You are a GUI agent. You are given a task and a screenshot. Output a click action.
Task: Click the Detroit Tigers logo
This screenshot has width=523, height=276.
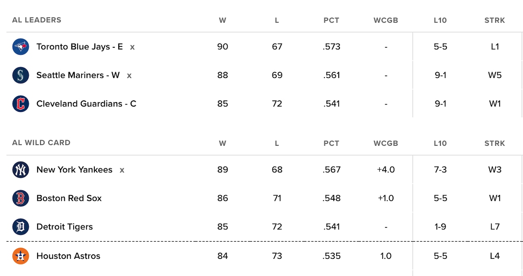20,227
